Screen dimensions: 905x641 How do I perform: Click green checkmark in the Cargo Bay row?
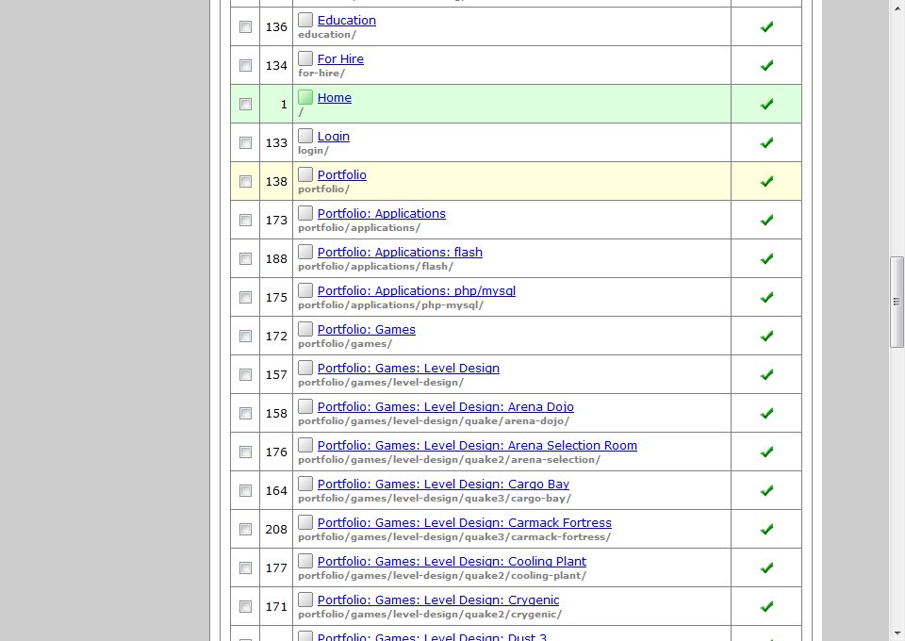tap(766, 490)
